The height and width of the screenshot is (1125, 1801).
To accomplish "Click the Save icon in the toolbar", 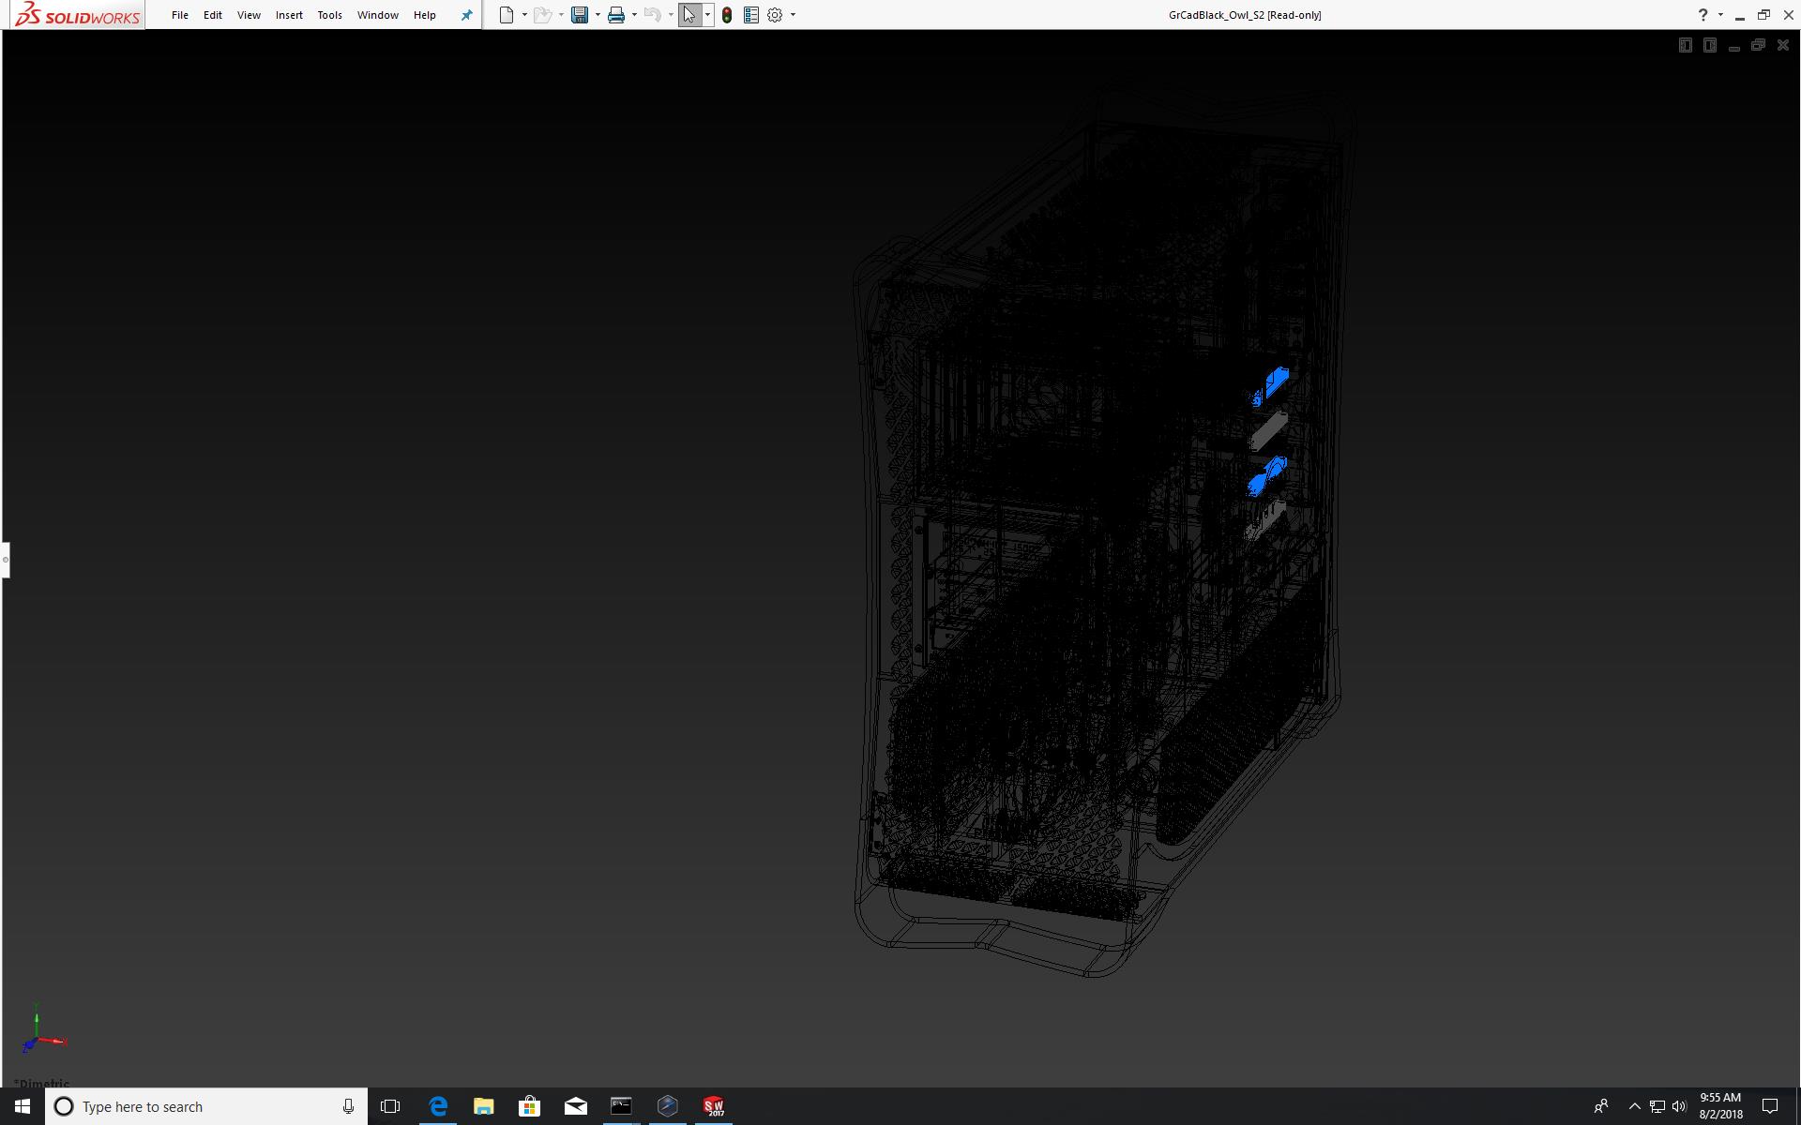I will (580, 15).
